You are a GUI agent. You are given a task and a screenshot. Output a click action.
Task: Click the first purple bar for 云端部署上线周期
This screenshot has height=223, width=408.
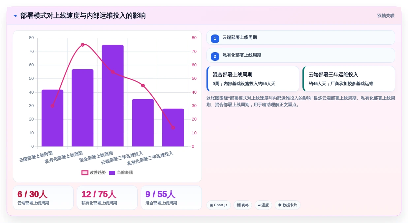pos(52,118)
